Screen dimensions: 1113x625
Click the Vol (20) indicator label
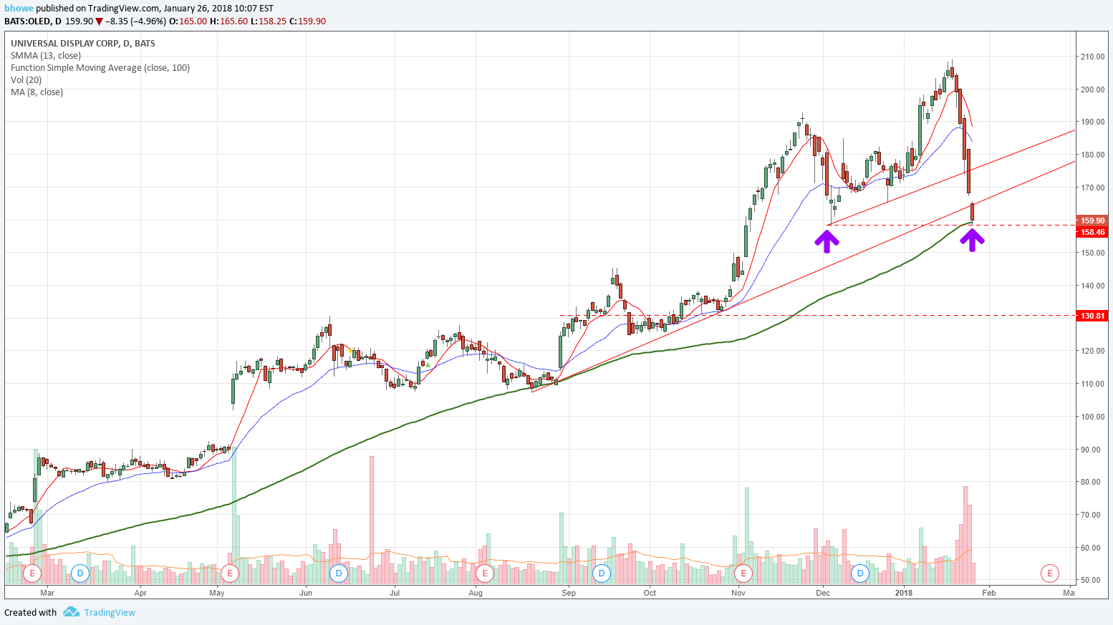[26, 80]
